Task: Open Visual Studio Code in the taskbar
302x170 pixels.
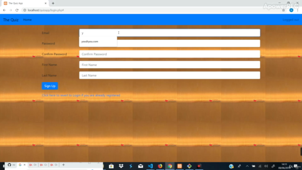Action: 151,166
